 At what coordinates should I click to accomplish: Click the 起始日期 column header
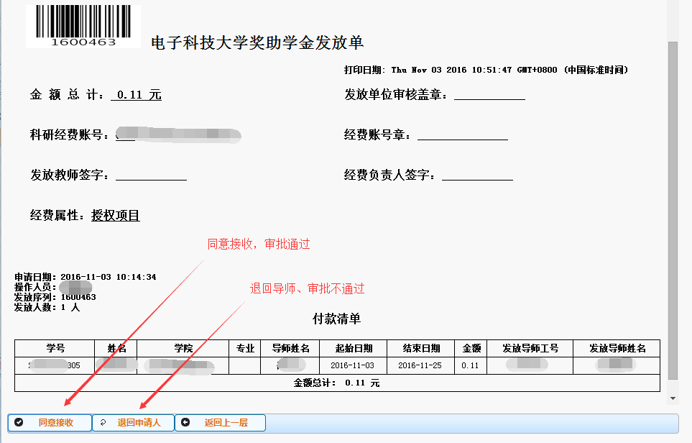pyautogui.click(x=354, y=349)
